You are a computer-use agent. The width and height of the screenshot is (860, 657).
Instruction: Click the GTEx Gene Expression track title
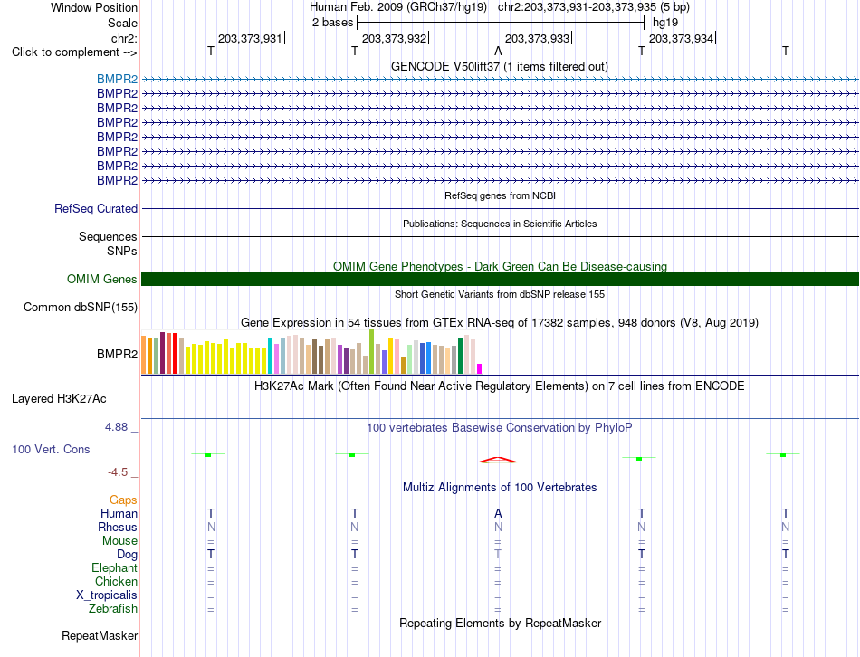499,322
